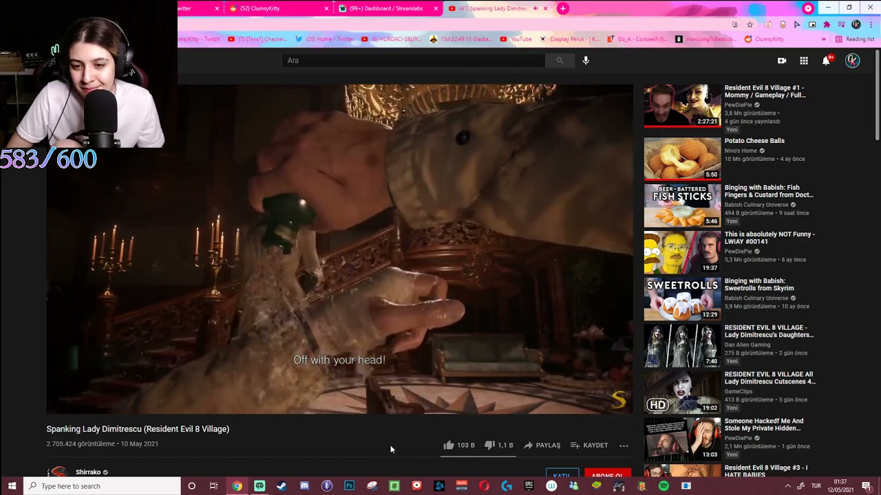Mute the playing YouTube tab's speaker icon
881x495 pixels.
pyautogui.click(x=536, y=8)
